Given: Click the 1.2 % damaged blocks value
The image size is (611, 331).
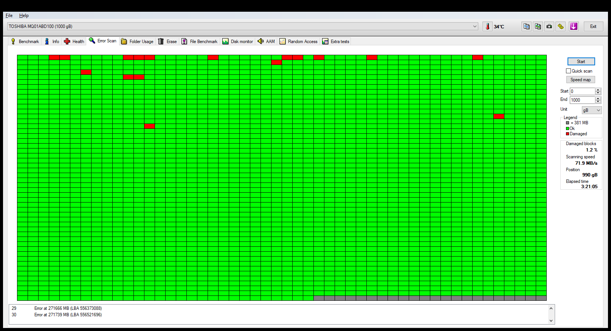Looking at the screenshot, I should click(x=592, y=150).
